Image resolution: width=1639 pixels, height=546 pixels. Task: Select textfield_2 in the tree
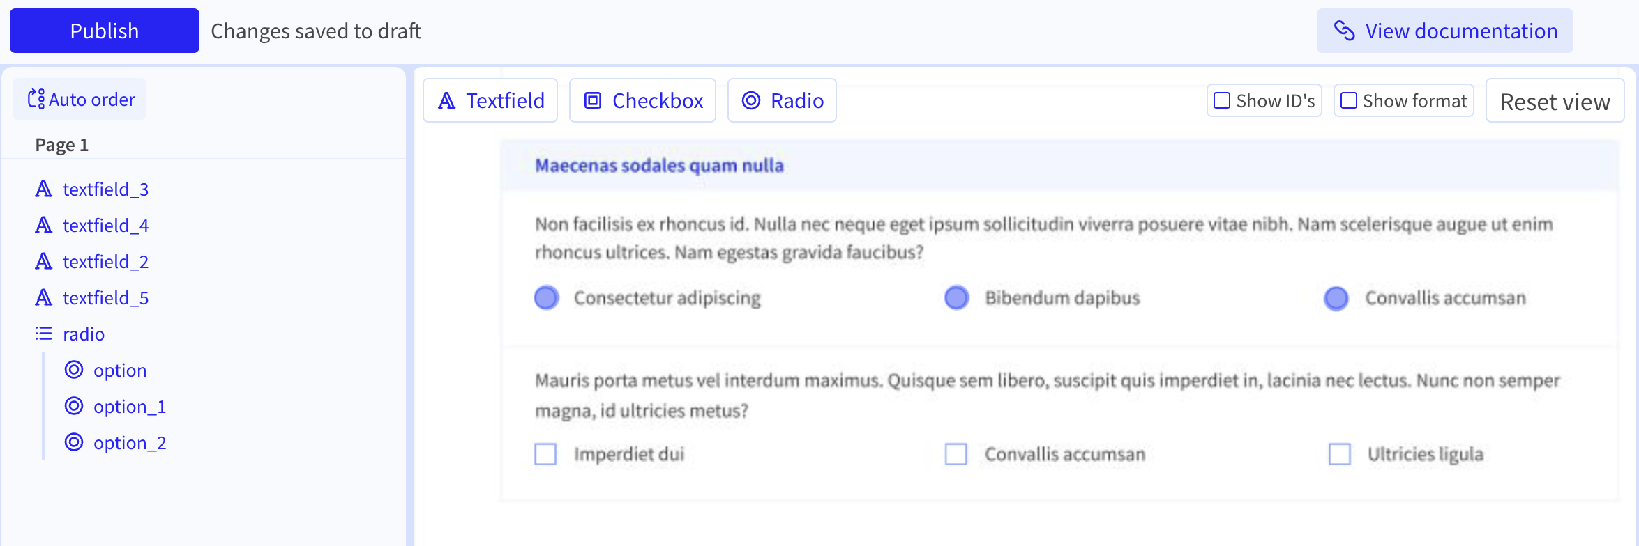(x=105, y=262)
